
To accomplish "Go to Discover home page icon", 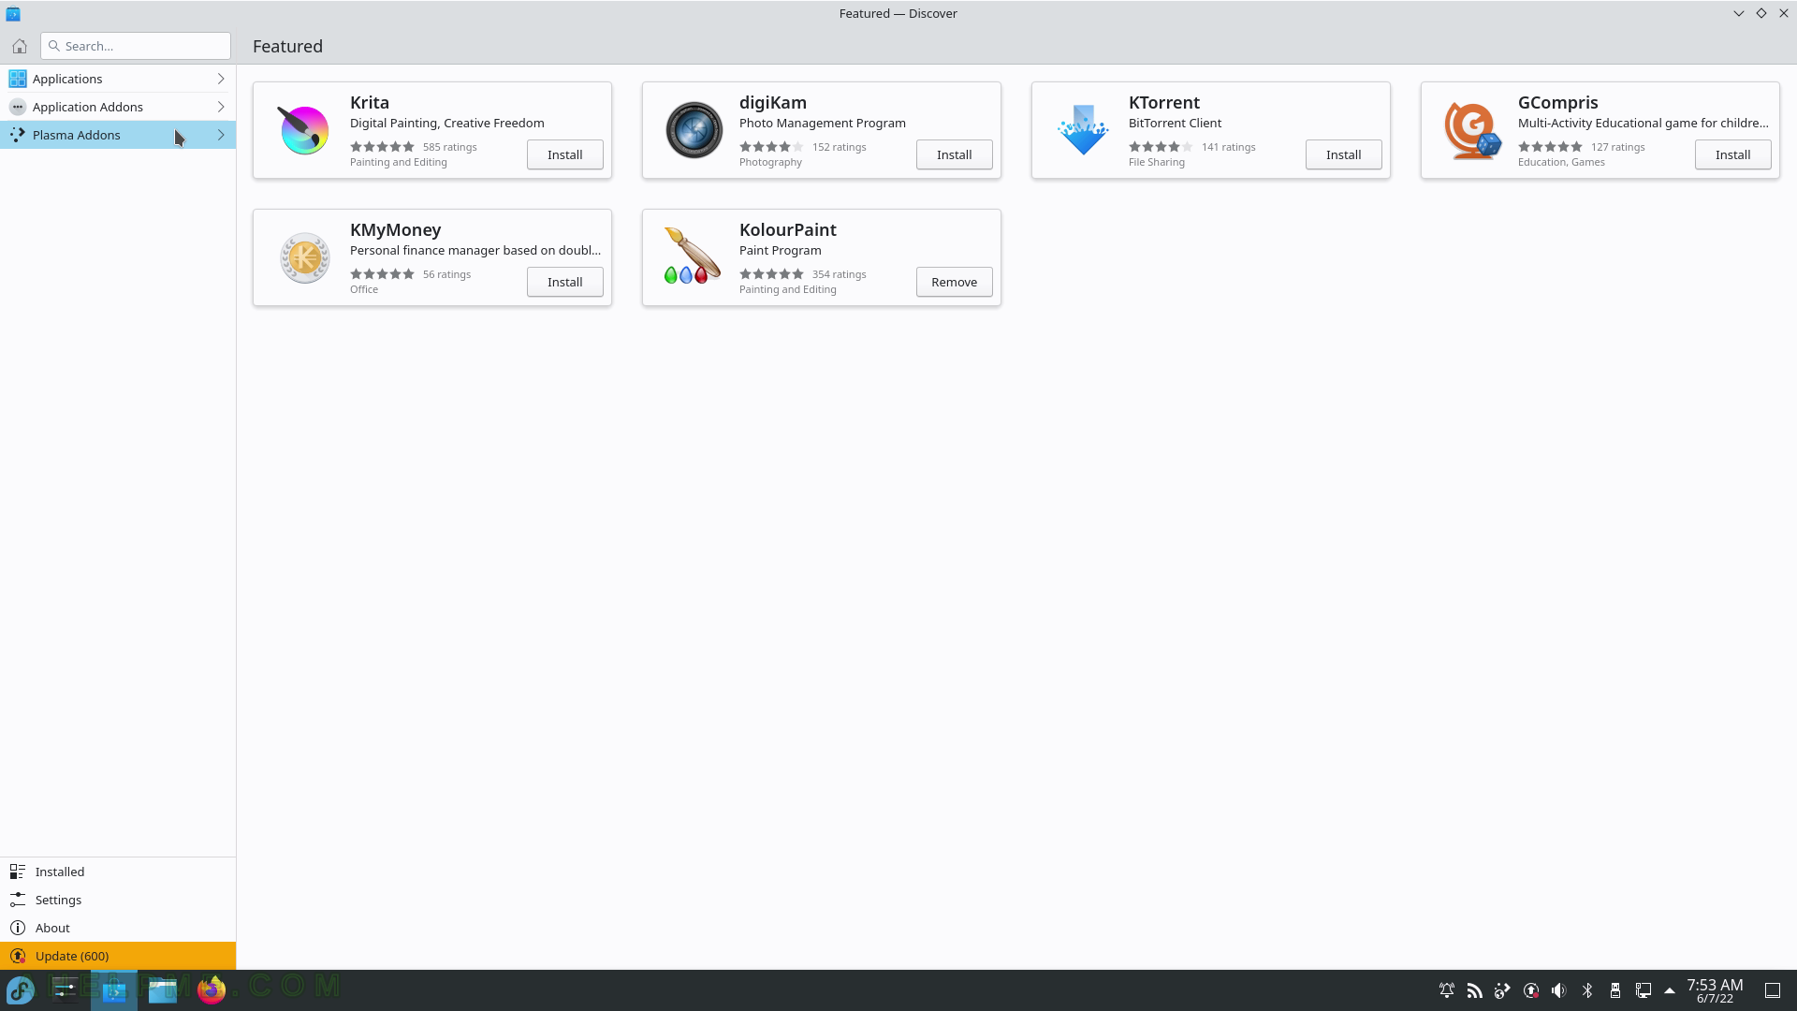I will pyautogui.click(x=20, y=46).
